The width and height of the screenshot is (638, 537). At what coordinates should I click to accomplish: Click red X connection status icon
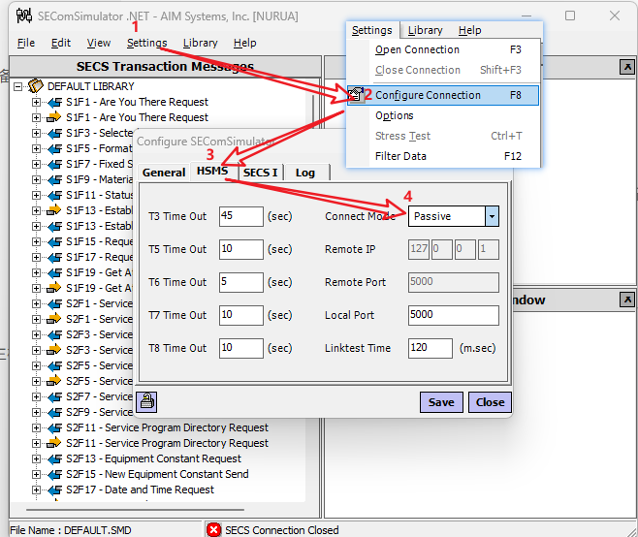213,529
